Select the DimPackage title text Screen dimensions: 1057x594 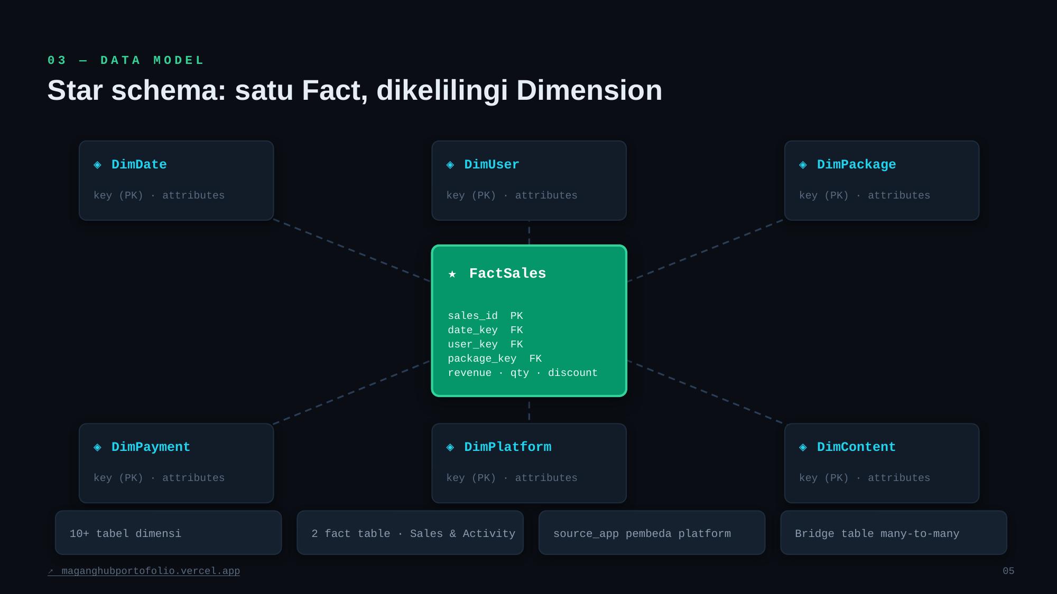pyautogui.click(x=856, y=165)
